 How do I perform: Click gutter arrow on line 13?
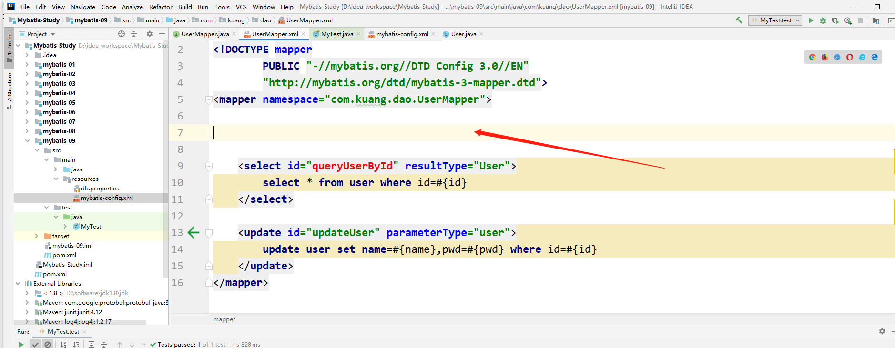[x=193, y=232]
